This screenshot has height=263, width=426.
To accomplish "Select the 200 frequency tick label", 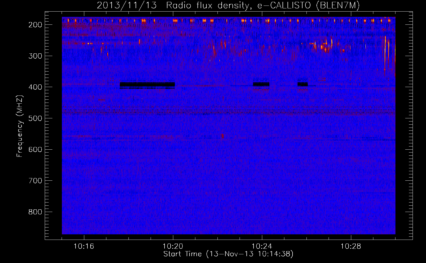I will [35, 25].
